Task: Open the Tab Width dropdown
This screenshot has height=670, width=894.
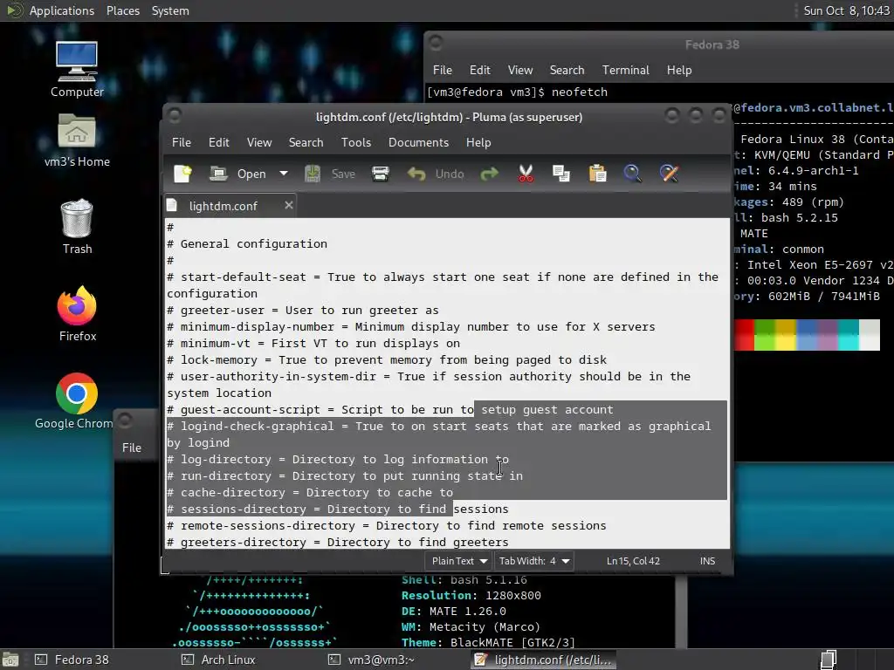Action: 533,561
